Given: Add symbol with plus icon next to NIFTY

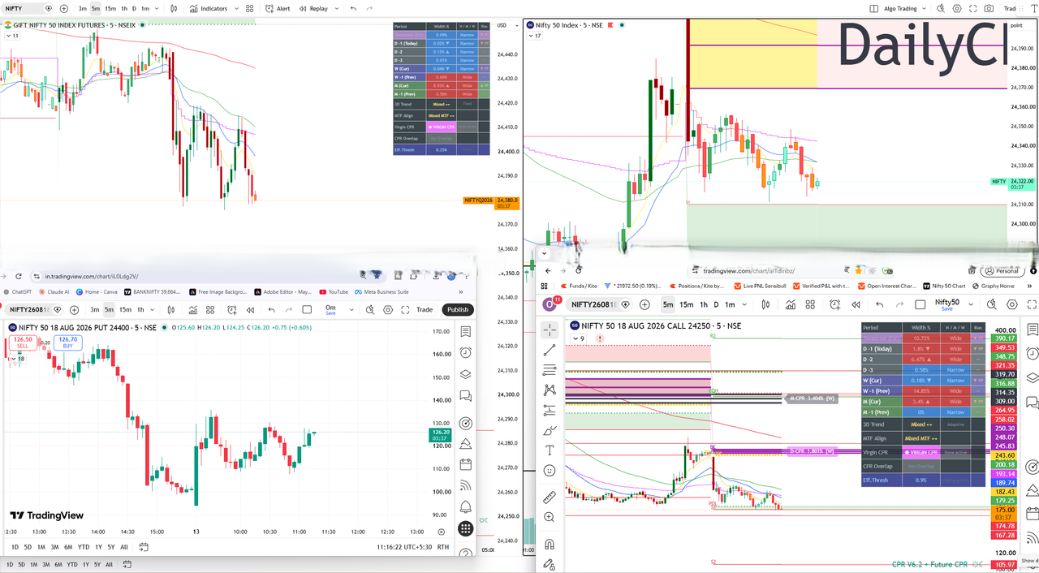Looking at the screenshot, I should click(x=65, y=8).
